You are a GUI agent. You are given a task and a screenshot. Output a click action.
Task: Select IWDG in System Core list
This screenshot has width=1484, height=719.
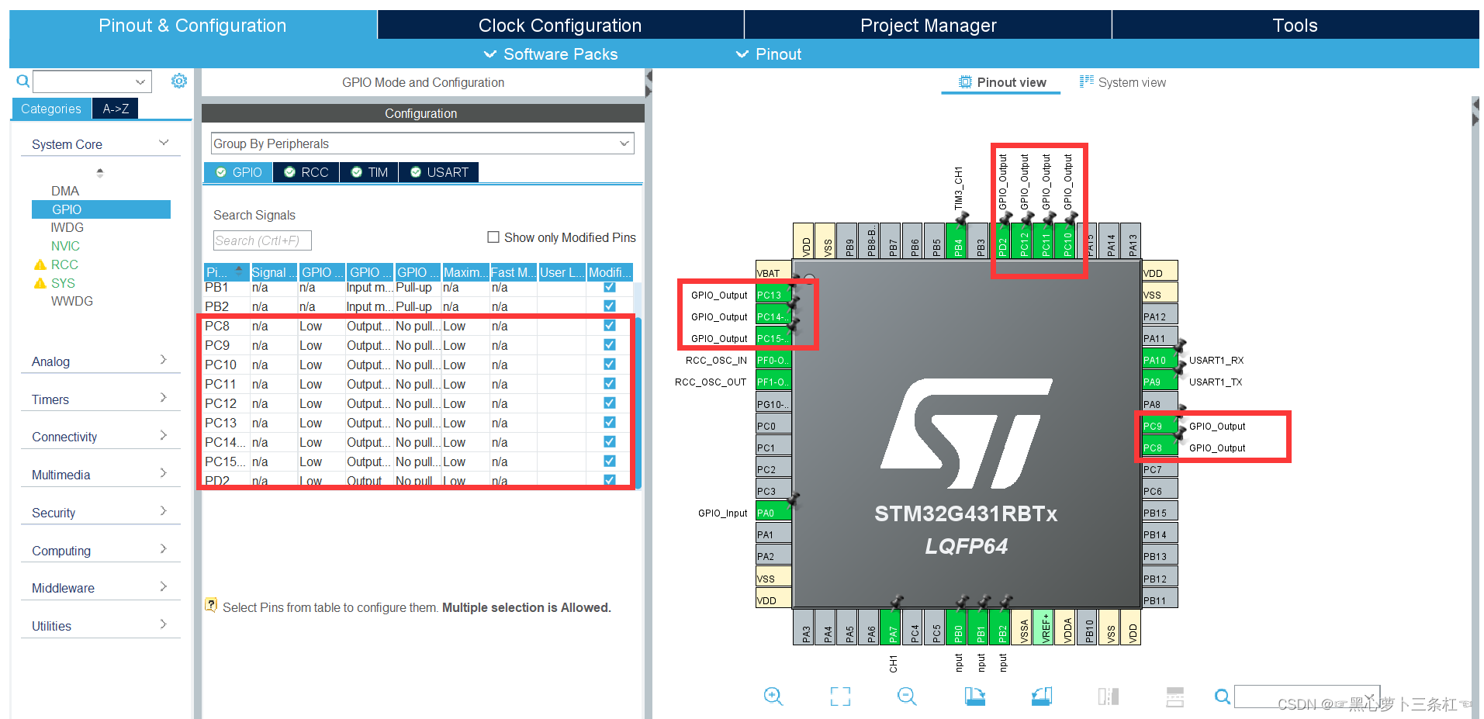[x=67, y=227]
